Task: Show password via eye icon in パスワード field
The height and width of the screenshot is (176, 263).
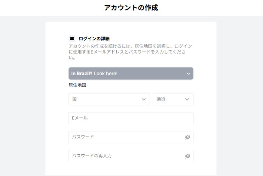Action: click(187, 137)
